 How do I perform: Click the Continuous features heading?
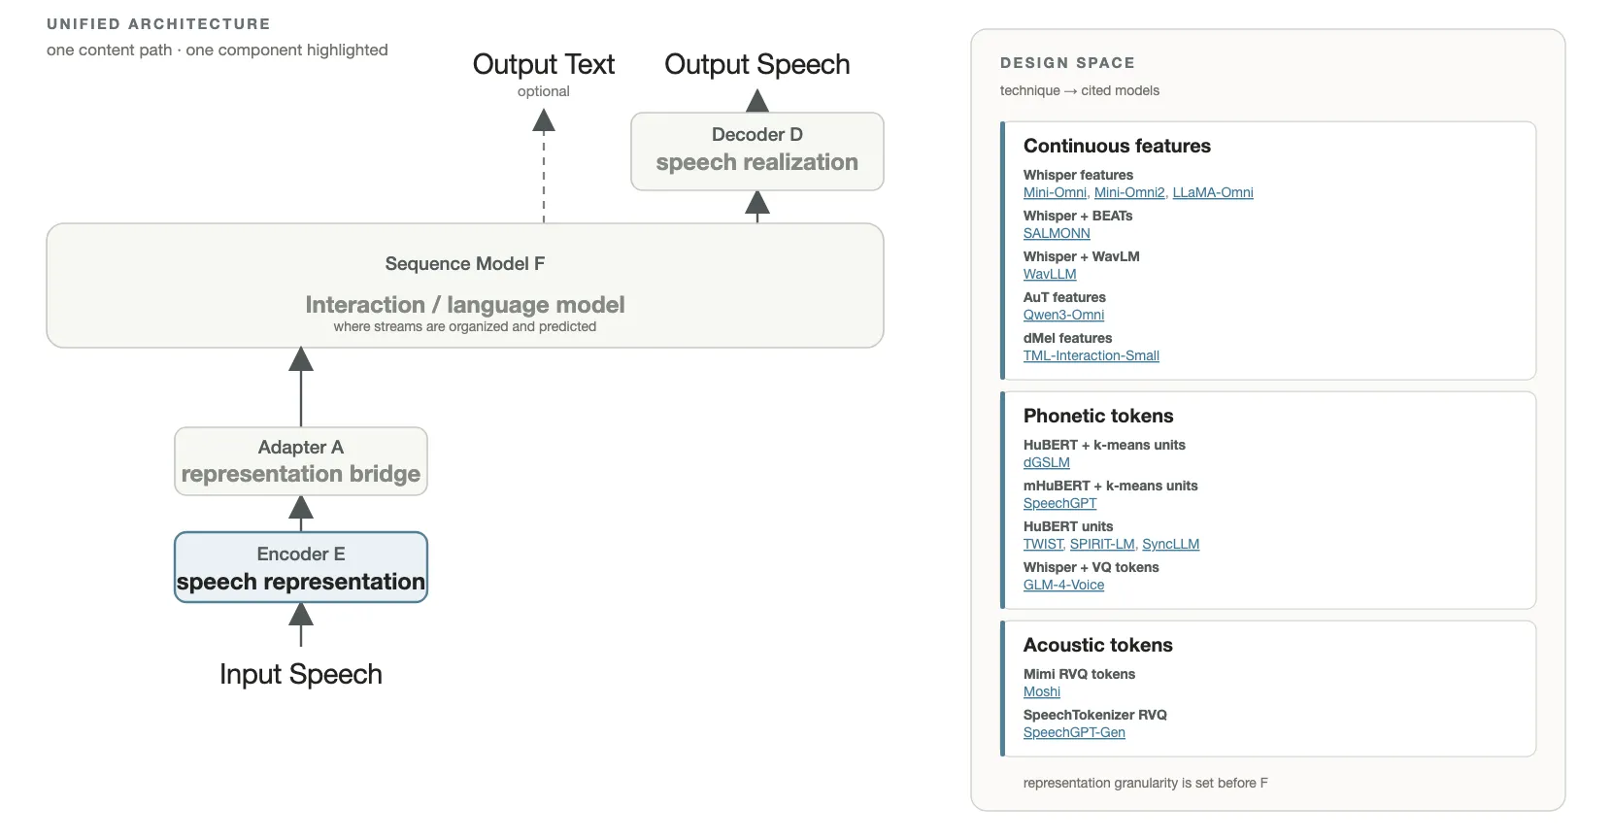point(1117,146)
